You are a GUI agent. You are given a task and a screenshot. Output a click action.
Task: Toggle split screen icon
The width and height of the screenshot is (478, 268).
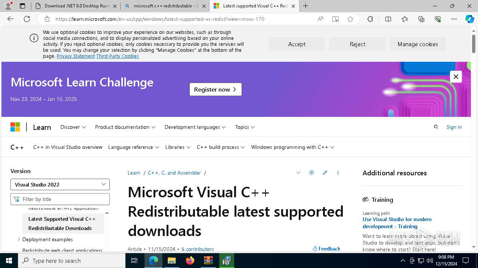[388, 19]
